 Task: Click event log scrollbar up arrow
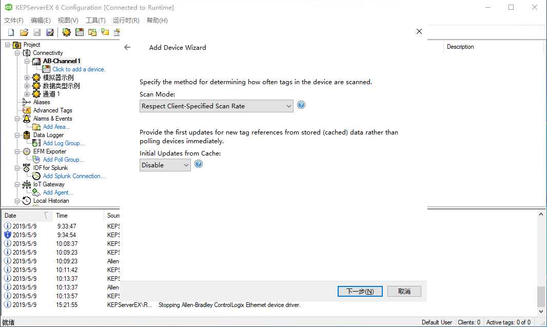click(541, 214)
